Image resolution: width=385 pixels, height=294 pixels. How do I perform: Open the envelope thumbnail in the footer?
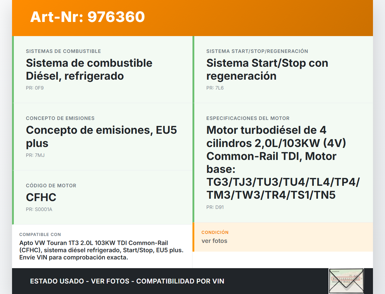point(346,281)
